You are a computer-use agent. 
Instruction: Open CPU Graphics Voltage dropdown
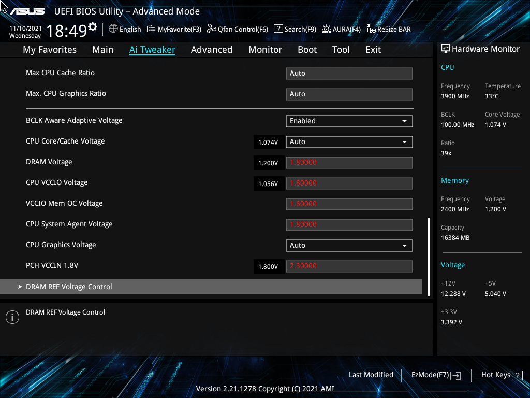[349, 245]
